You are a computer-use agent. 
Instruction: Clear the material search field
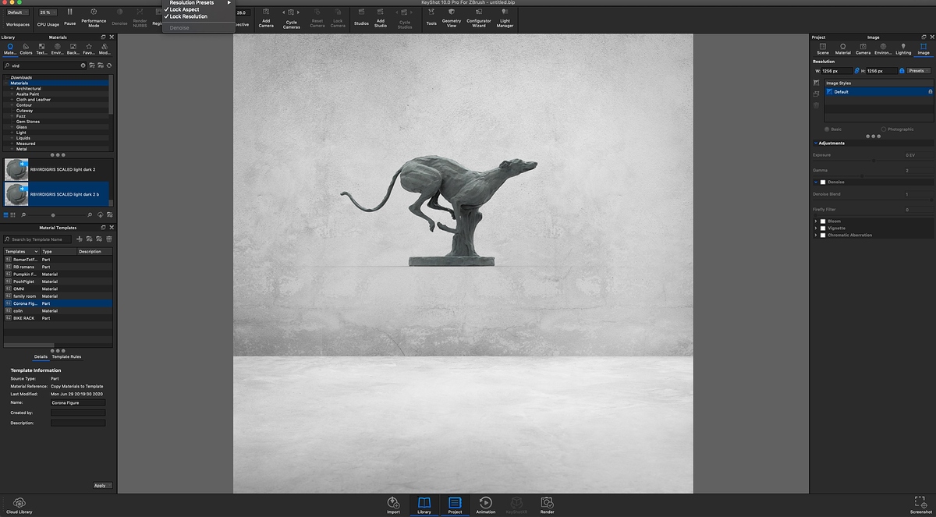[83, 66]
